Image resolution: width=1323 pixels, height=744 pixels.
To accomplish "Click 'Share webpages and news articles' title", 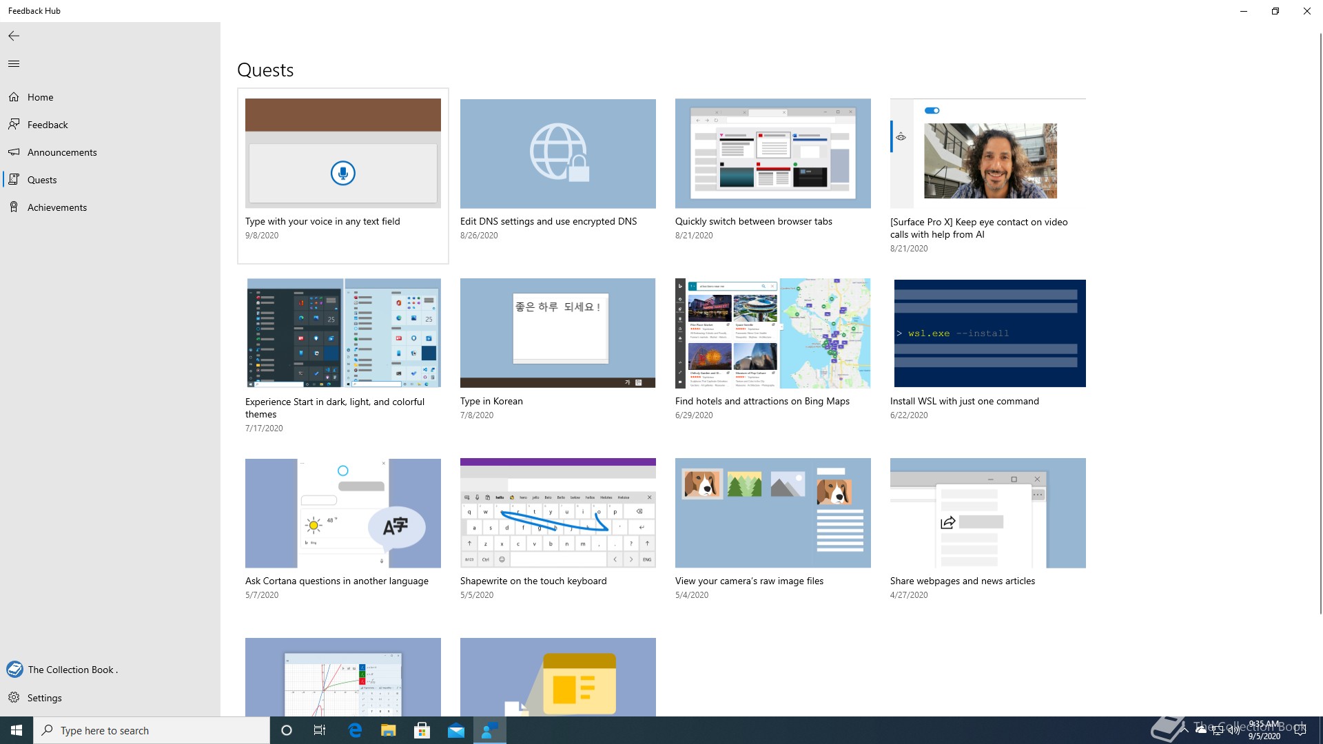I will pos(963,581).
